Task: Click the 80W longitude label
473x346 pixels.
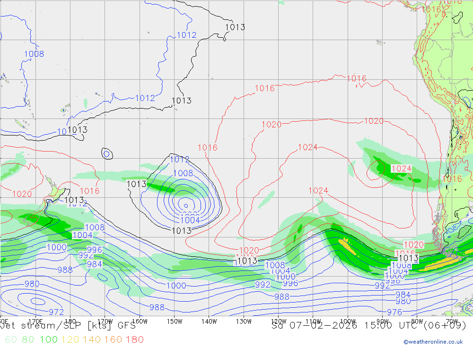Action: 417,321
